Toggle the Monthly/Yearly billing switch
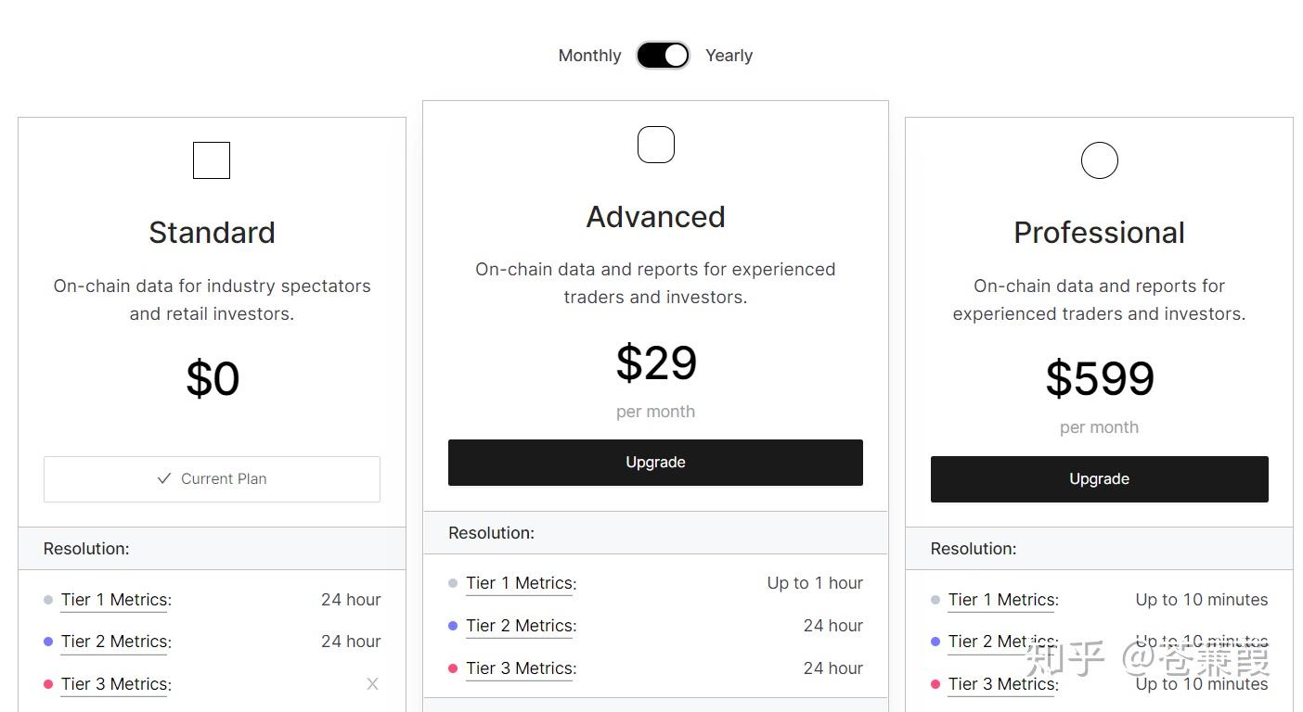The height and width of the screenshot is (712, 1303). 663,56
